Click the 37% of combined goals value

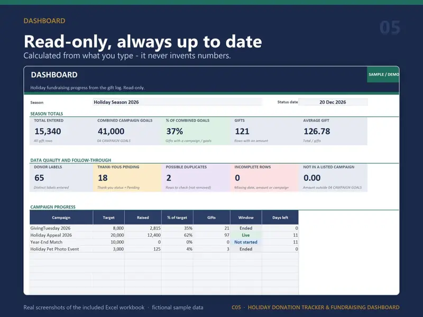tap(174, 131)
